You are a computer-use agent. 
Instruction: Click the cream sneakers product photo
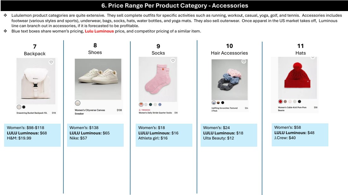click(x=98, y=79)
